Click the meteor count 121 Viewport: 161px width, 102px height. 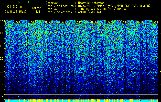pyautogui.click(x=38, y=12)
